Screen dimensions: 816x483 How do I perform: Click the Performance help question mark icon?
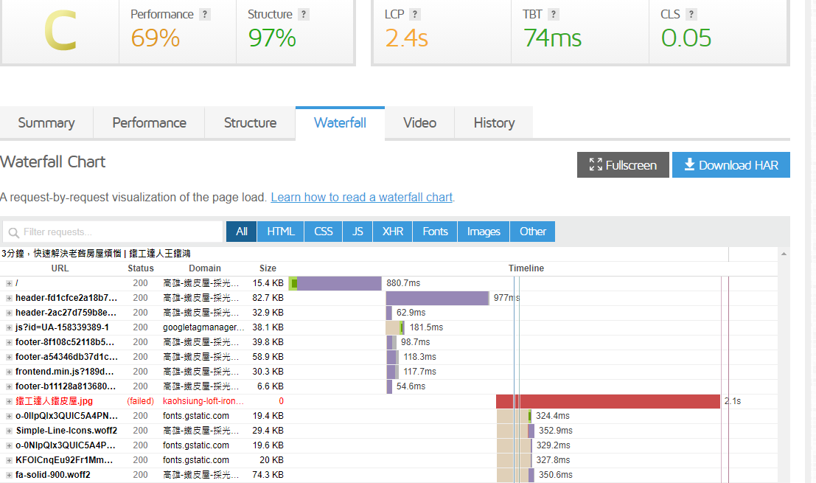tap(205, 15)
